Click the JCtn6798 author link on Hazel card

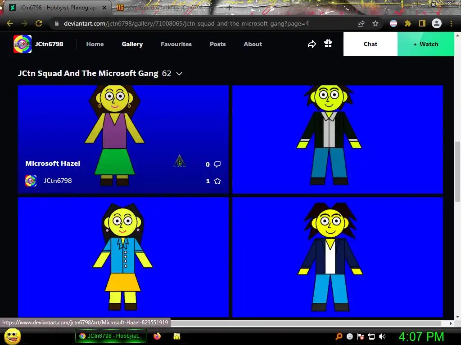[x=58, y=181]
